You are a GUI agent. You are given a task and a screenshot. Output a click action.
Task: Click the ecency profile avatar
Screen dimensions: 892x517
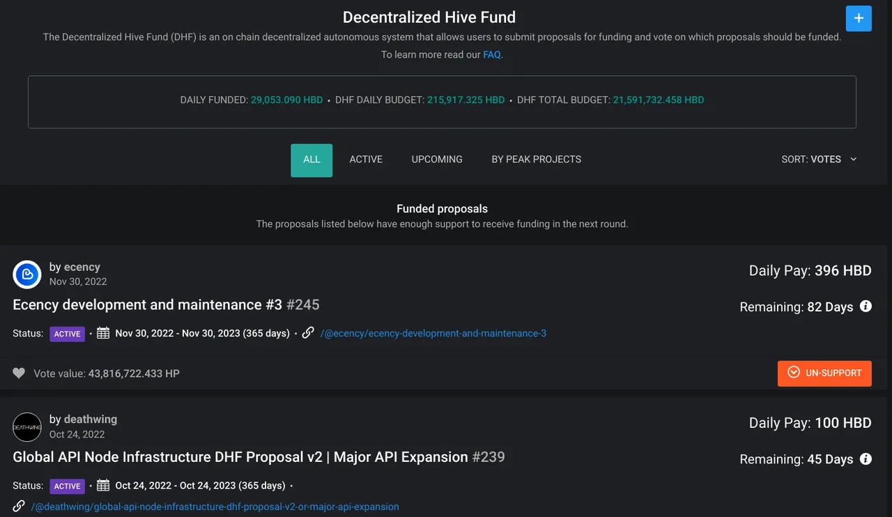click(x=27, y=275)
